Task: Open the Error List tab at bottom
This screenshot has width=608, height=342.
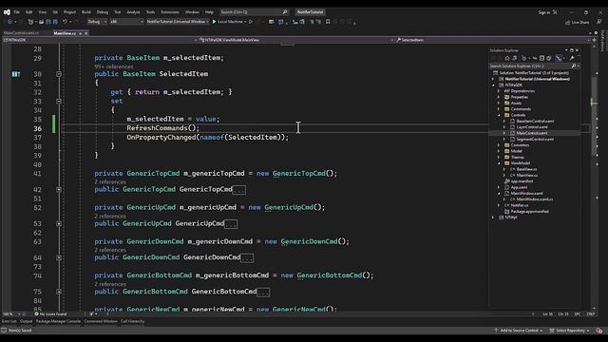Action: pos(9,321)
